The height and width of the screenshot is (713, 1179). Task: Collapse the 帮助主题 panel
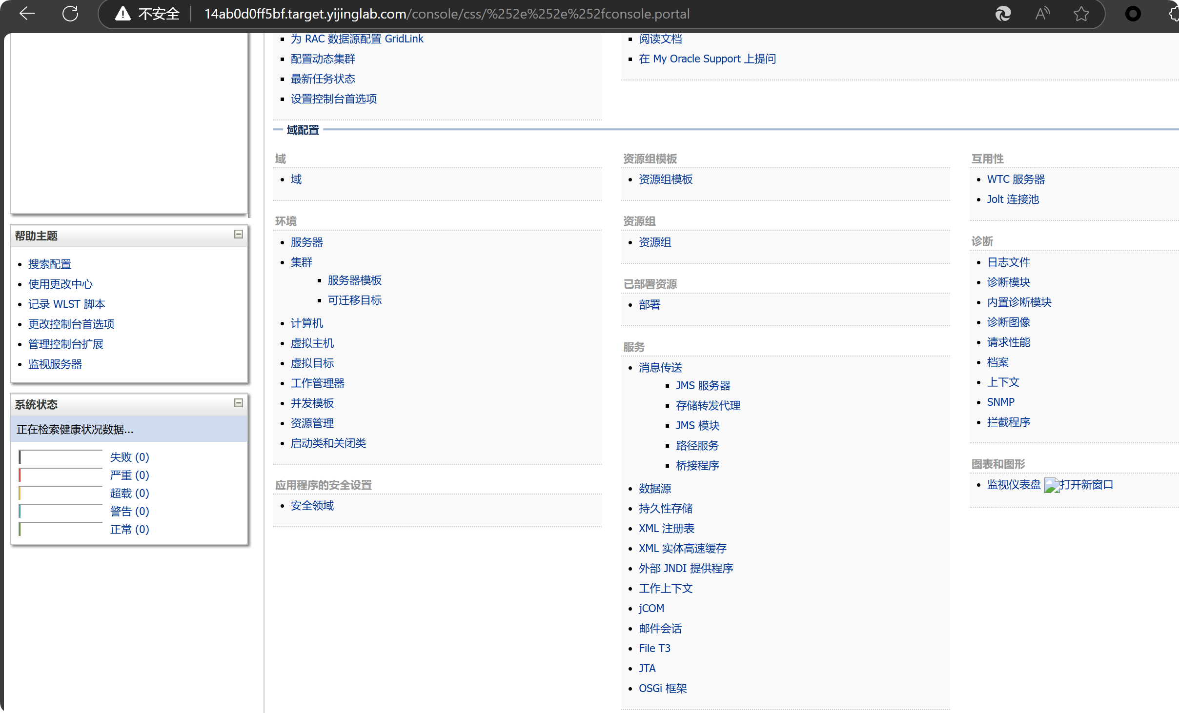point(239,234)
